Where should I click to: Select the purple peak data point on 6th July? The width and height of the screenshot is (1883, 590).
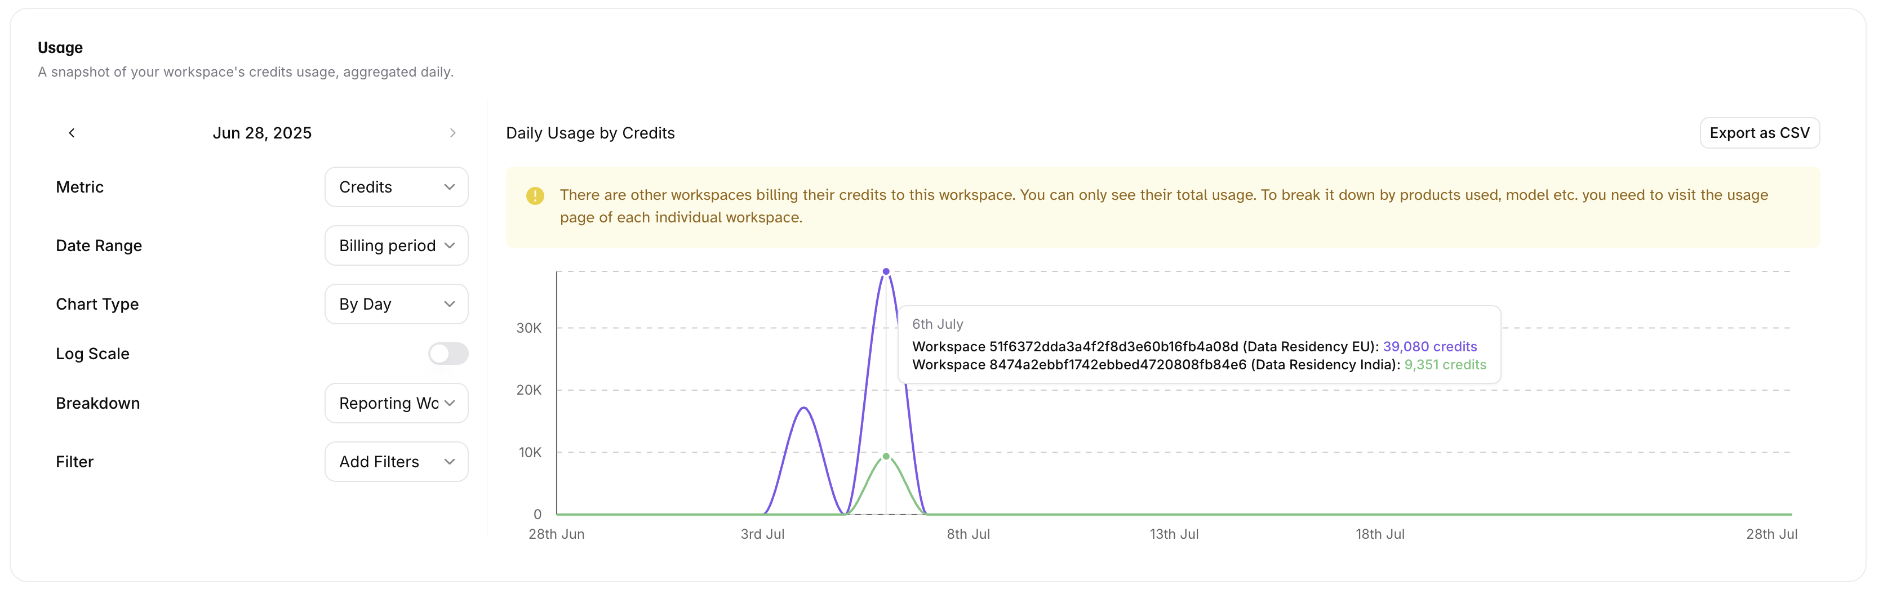click(x=886, y=271)
